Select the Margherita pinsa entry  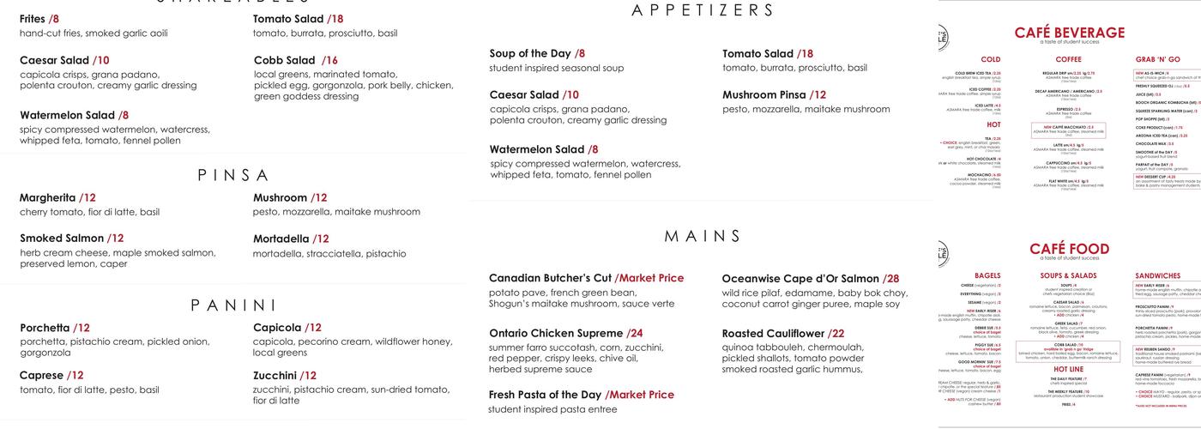pyautogui.click(x=57, y=197)
